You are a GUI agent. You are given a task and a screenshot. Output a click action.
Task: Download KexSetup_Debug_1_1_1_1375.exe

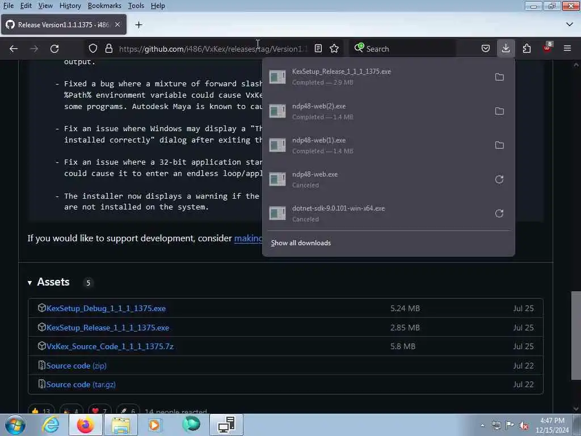[106, 308]
